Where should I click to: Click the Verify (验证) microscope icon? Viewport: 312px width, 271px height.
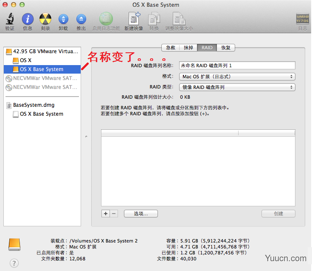pyautogui.click(x=9, y=19)
